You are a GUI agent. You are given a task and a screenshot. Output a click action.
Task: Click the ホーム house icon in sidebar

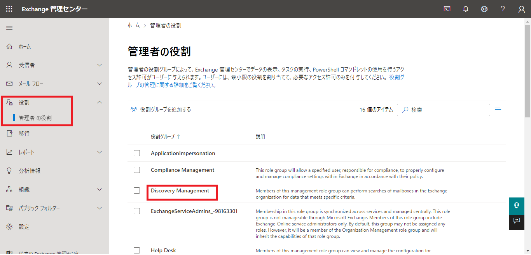point(10,46)
